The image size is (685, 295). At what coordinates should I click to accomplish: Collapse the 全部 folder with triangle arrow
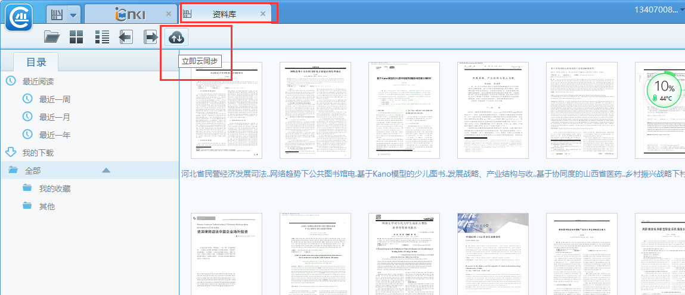[x=106, y=170]
